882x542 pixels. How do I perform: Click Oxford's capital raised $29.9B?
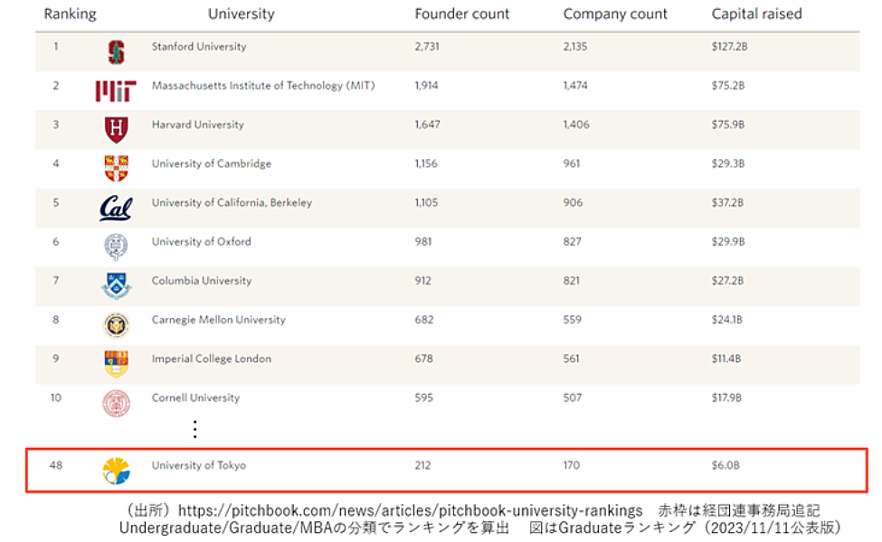[728, 241]
